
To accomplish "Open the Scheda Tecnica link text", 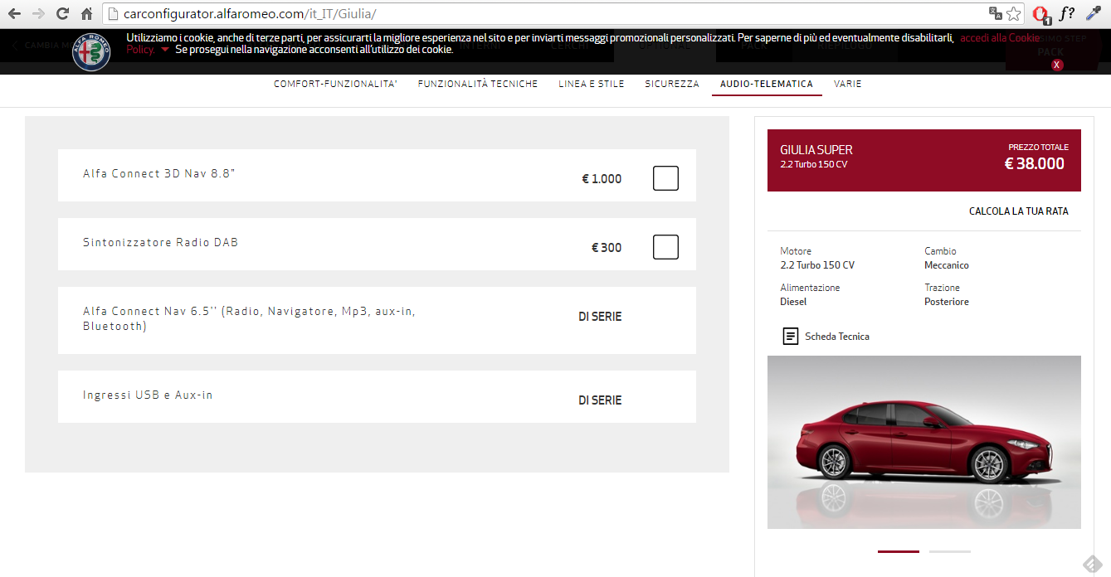I will 837,337.
